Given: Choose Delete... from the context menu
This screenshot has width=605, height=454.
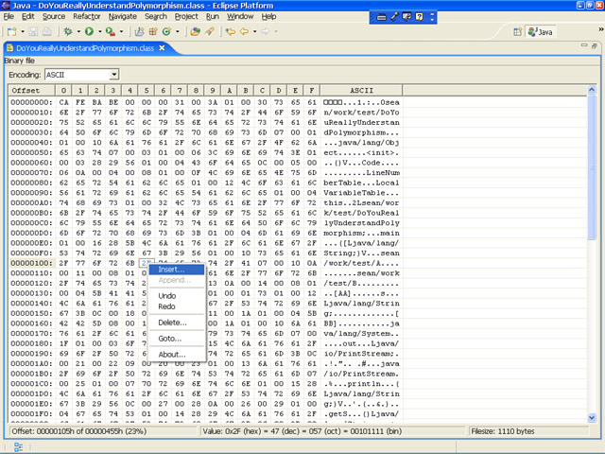Looking at the screenshot, I should click(177, 323).
